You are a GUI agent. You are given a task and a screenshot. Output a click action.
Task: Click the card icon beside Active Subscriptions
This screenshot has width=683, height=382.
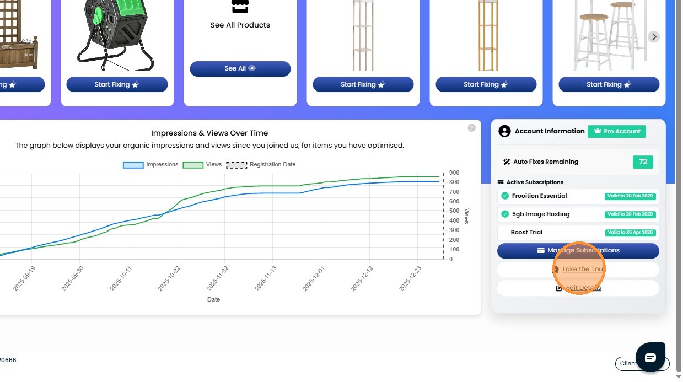[501, 182]
